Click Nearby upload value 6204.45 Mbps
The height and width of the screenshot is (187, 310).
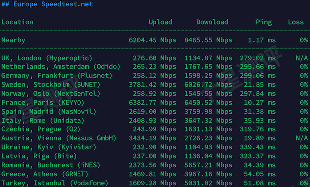tap(153, 40)
